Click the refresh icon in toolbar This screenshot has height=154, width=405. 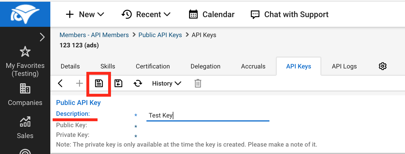point(138,83)
